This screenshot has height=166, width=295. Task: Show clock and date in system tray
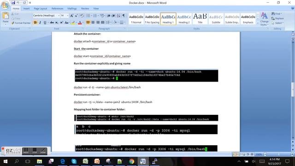(275, 161)
